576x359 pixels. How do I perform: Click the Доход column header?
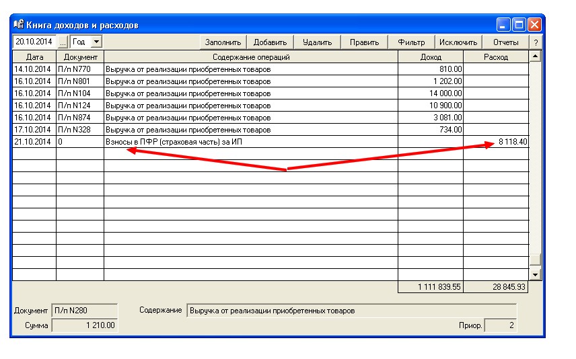[x=431, y=57]
